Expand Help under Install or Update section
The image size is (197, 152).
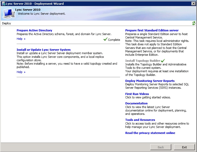[x=21, y=72]
